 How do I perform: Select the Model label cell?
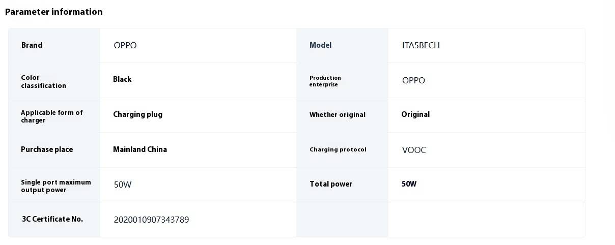coord(342,45)
